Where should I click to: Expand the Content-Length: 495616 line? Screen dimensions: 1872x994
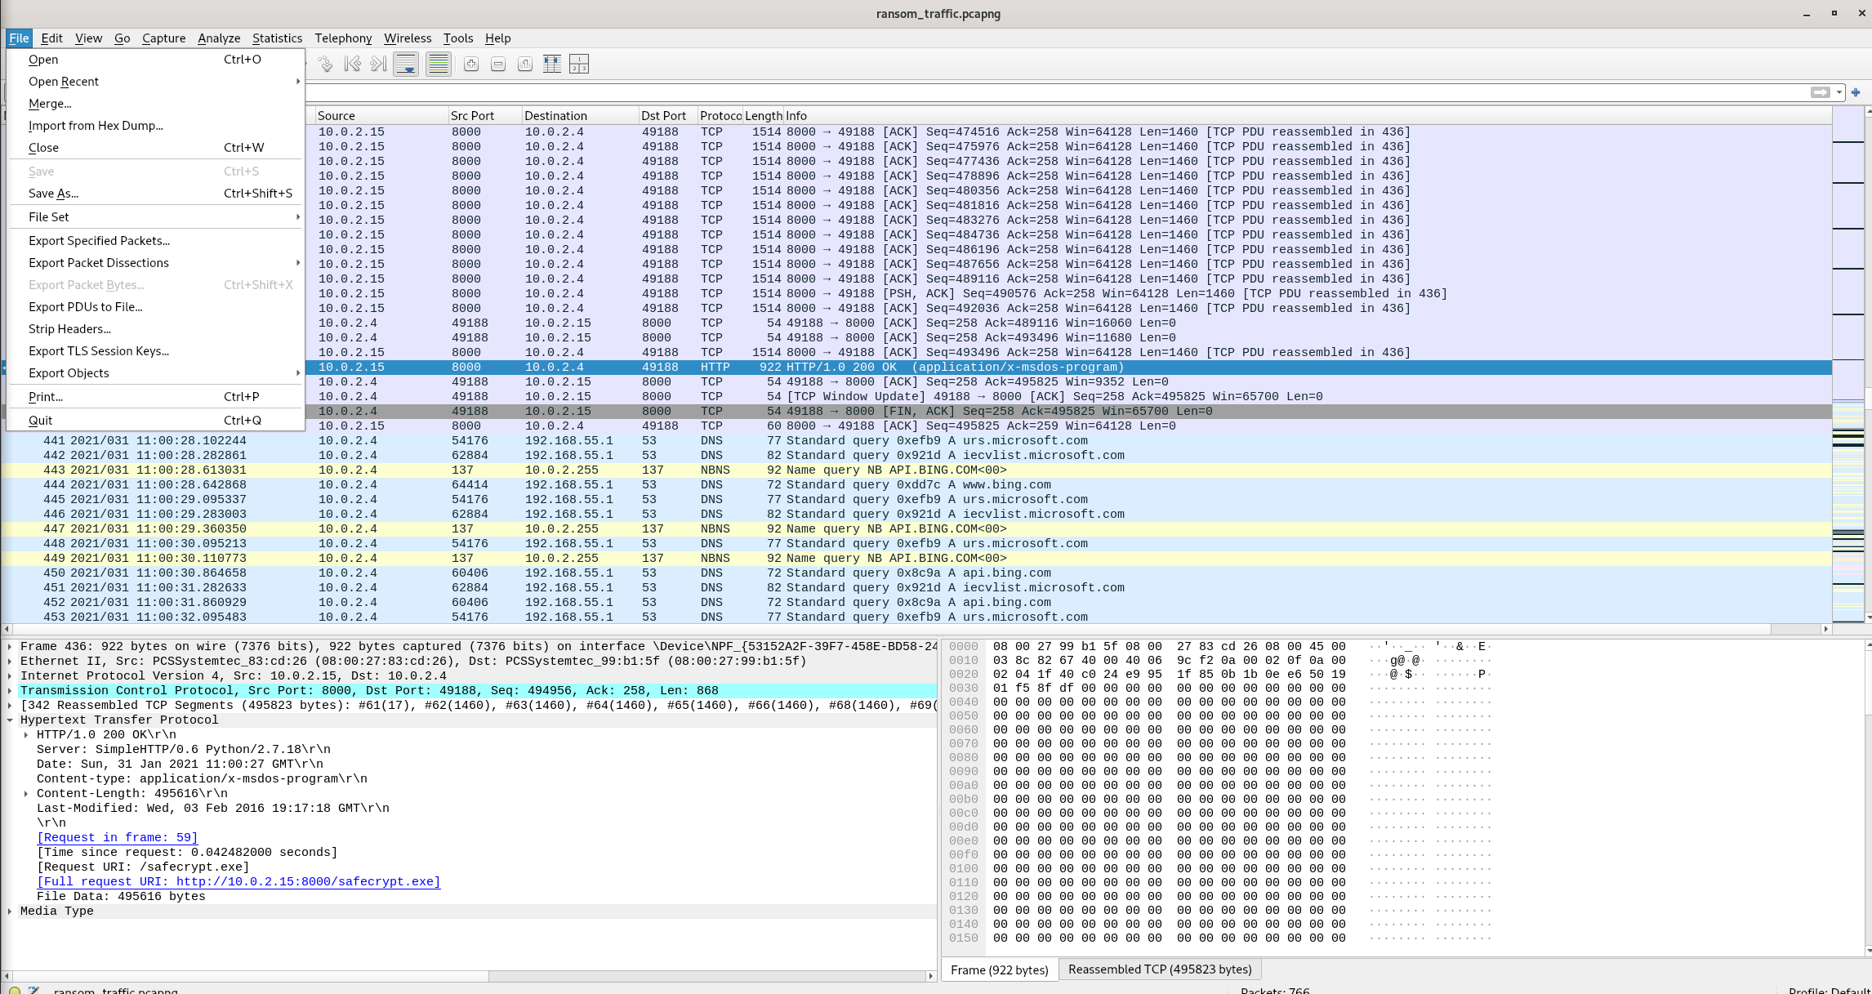point(26,794)
